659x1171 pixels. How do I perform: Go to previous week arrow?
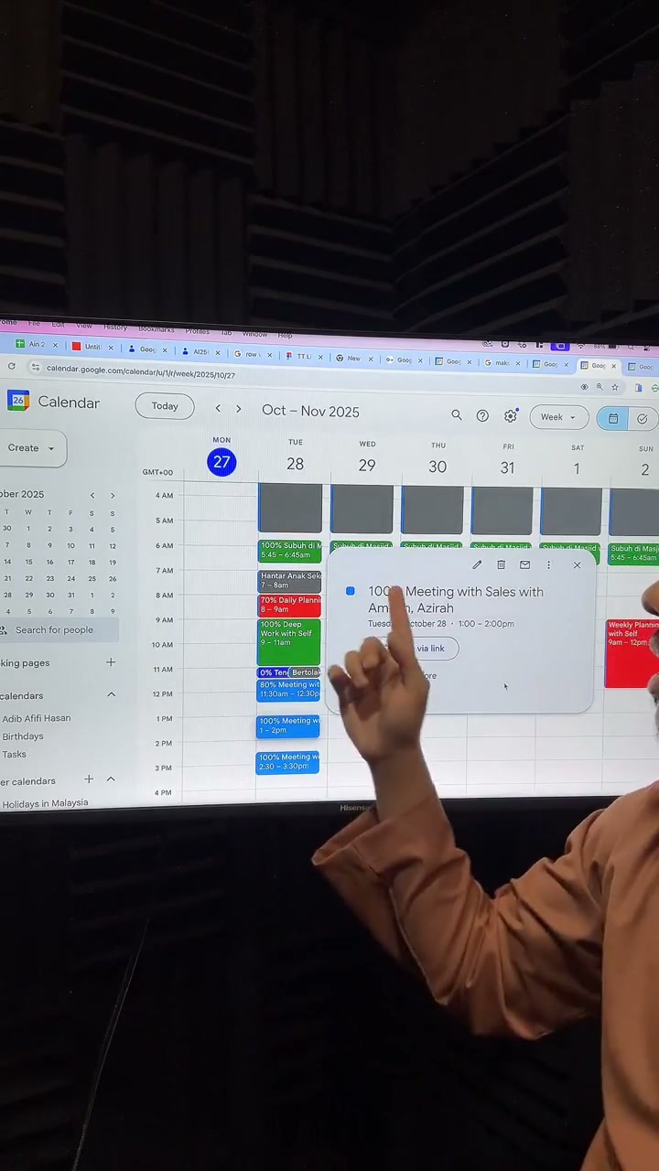point(218,409)
